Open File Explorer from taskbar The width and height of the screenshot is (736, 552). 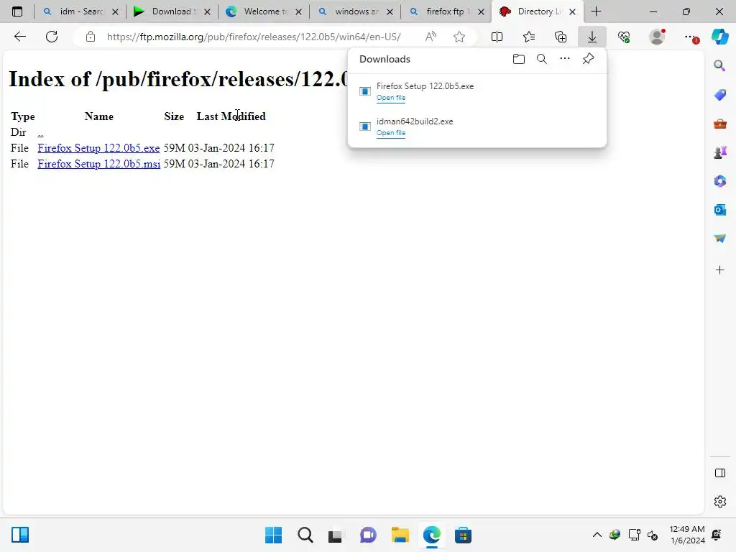click(400, 535)
